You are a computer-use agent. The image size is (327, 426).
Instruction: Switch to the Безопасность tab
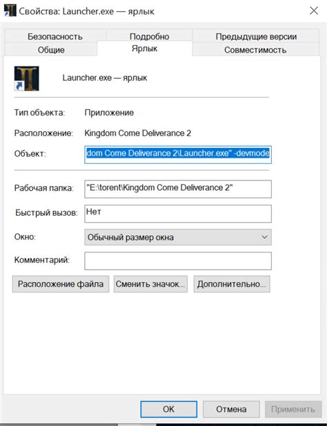tap(55, 37)
